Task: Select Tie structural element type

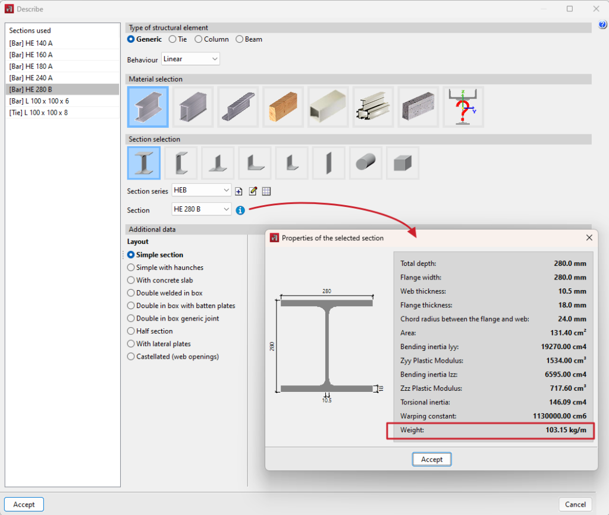Action: [178, 39]
